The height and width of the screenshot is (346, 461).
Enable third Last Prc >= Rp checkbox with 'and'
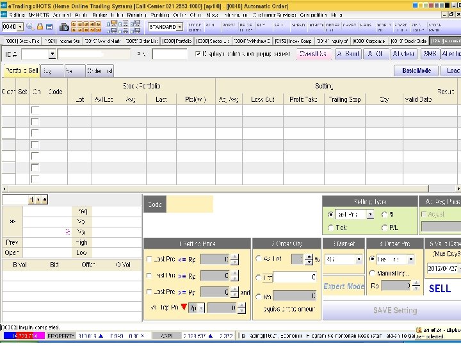pyautogui.click(x=149, y=292)
